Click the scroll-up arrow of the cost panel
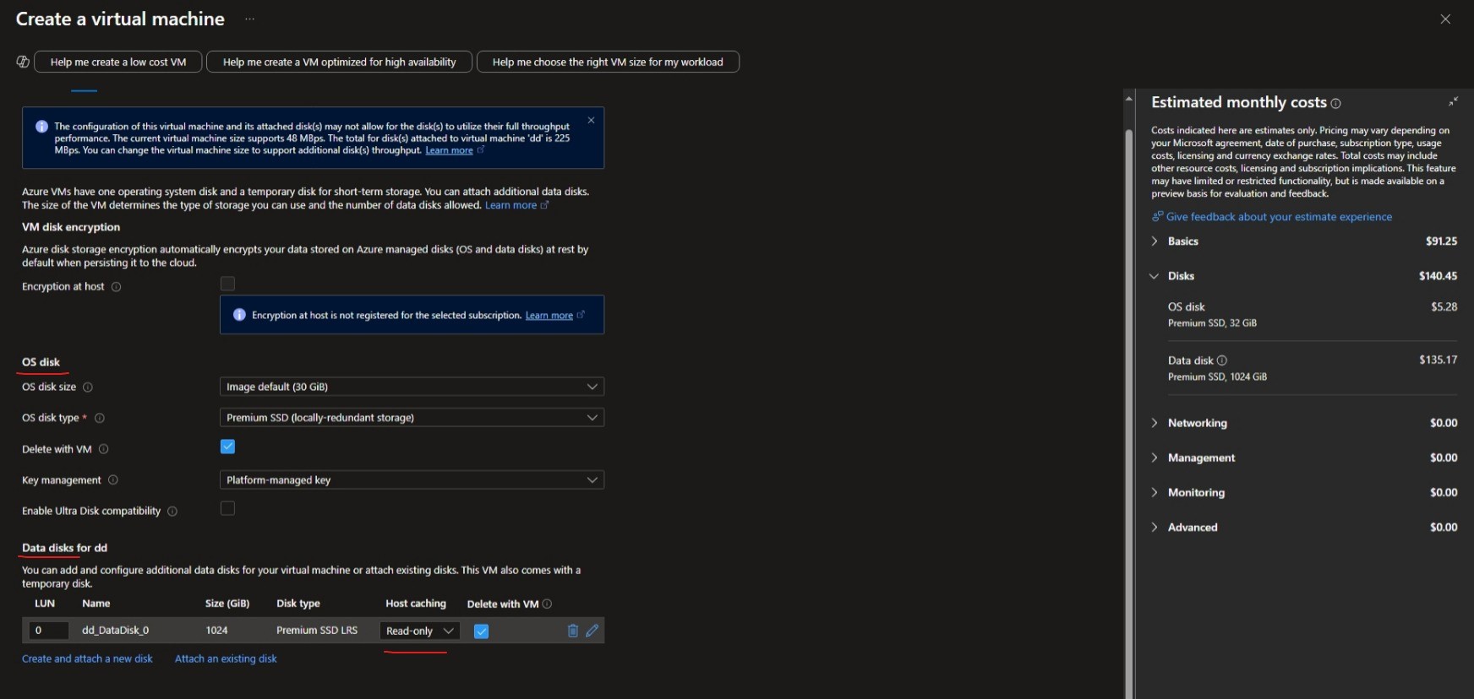This screenshot has width=1474, height=699. [1128, 99]
